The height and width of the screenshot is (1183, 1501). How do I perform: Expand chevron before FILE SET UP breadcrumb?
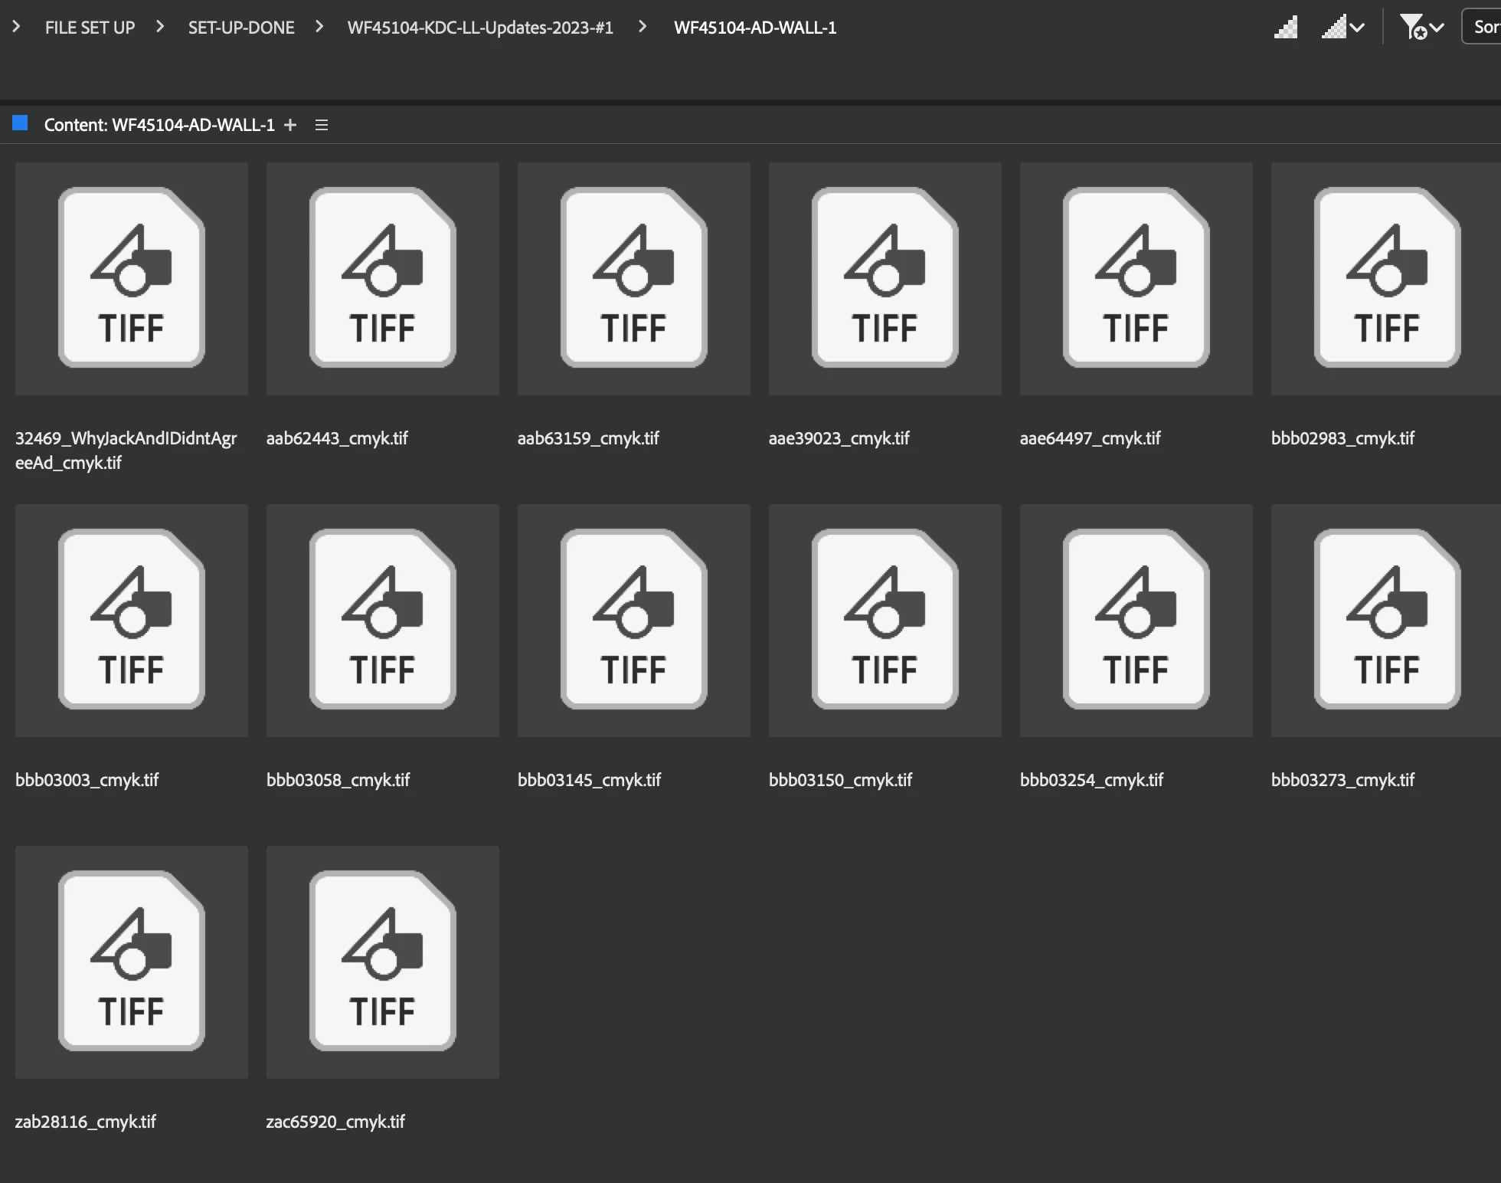[16, 27]
